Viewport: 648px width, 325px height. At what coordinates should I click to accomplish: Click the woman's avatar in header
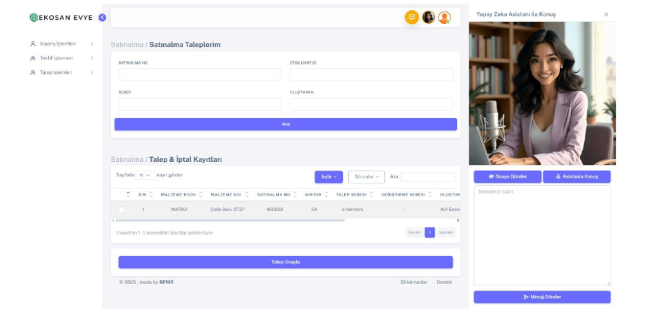(428, 18)
